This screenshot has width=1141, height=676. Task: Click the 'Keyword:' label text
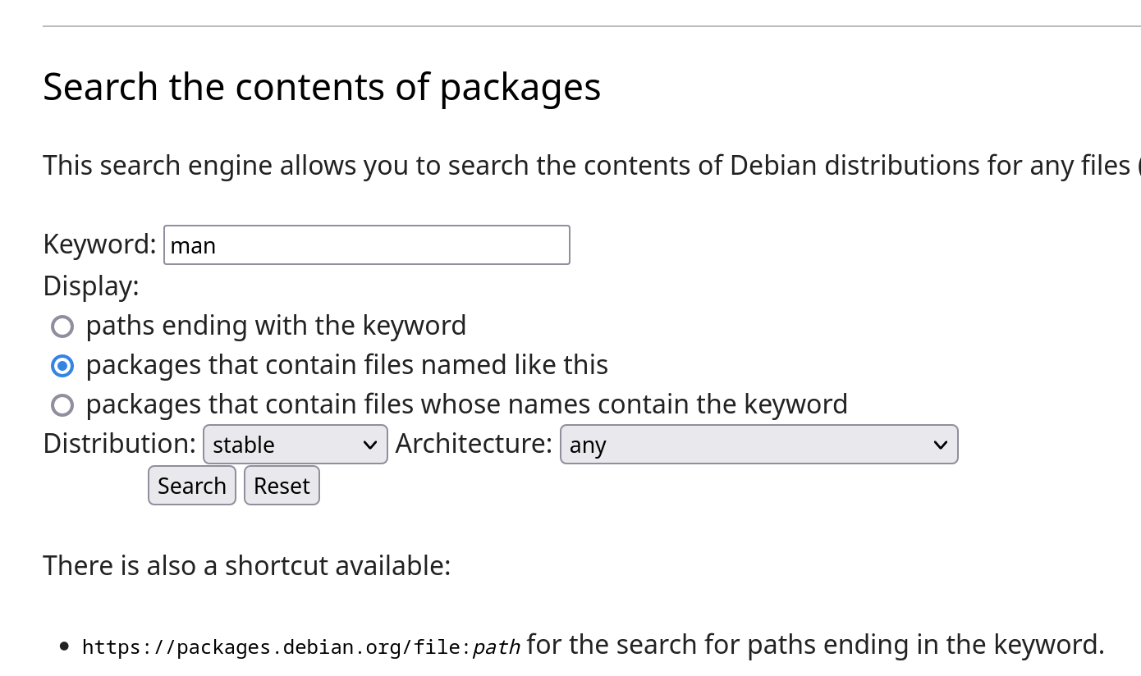click(x=99, y=244)
